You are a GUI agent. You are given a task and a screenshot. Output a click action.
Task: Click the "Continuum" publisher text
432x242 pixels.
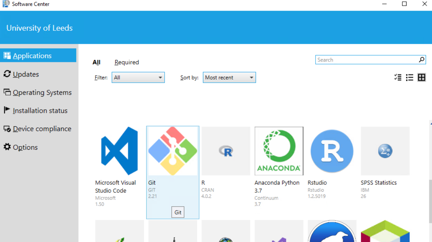(266, 198)
